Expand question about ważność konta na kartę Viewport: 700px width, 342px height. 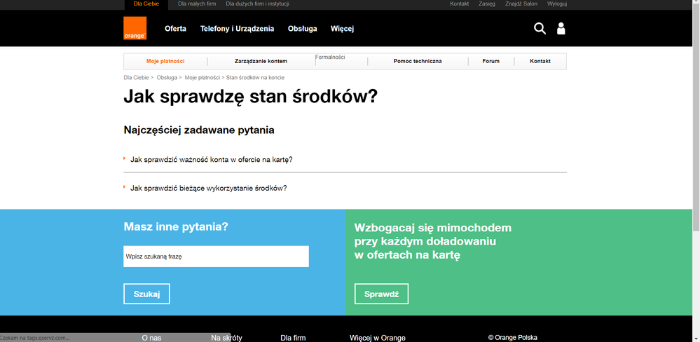click(211, 159)
